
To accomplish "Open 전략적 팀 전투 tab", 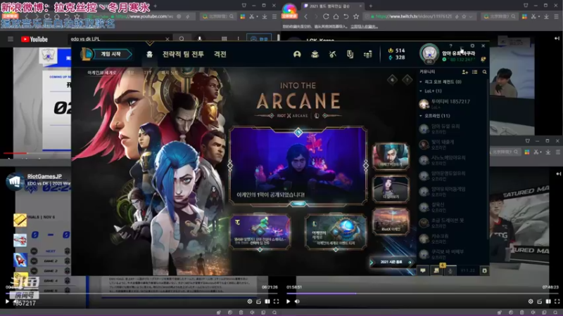I will (183, 54).
